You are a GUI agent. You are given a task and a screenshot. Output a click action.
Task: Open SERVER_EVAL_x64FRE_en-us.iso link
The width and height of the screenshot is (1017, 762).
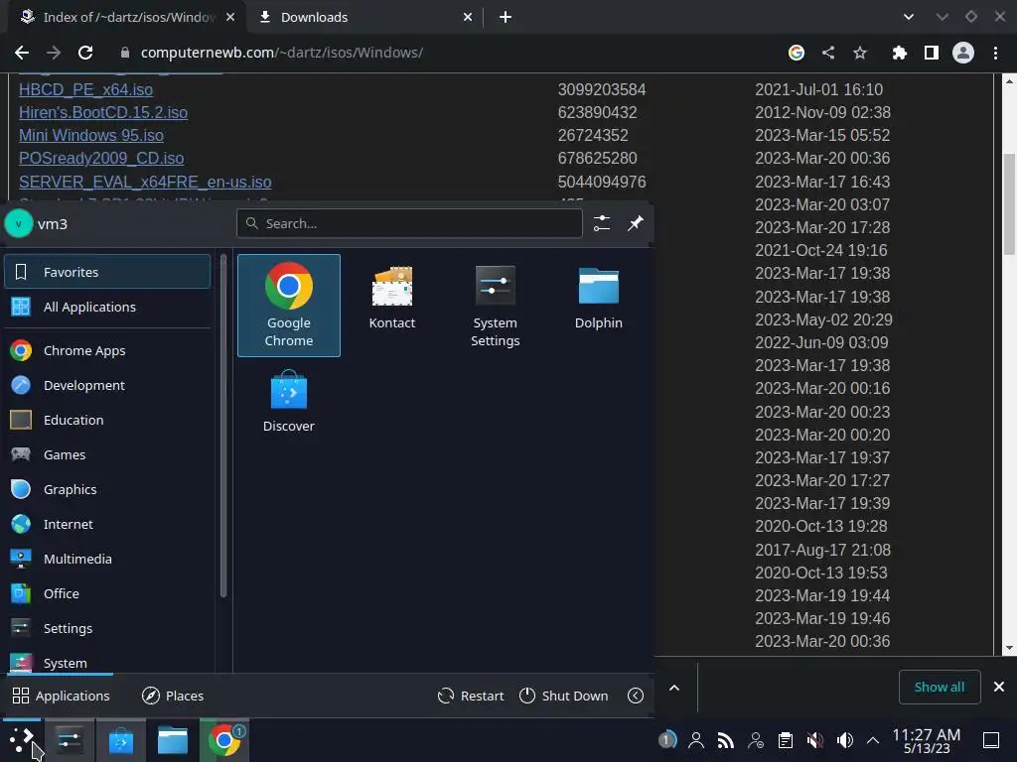coord(145,183)
